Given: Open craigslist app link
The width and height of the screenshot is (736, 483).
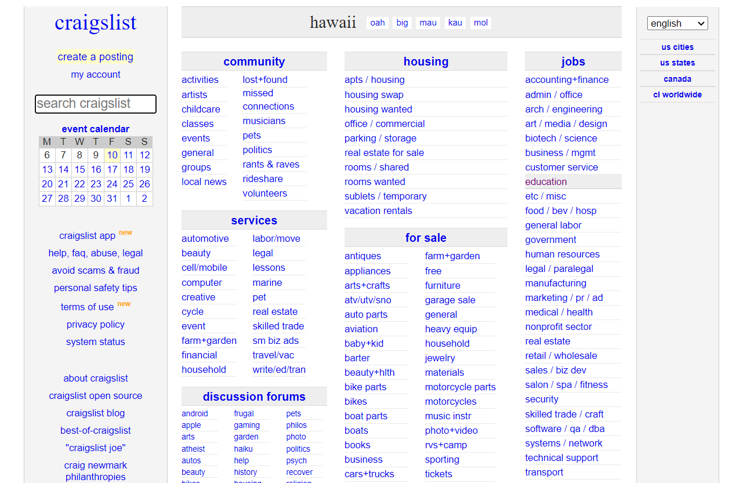Looking at the screenshot, I should coord(87,235).
